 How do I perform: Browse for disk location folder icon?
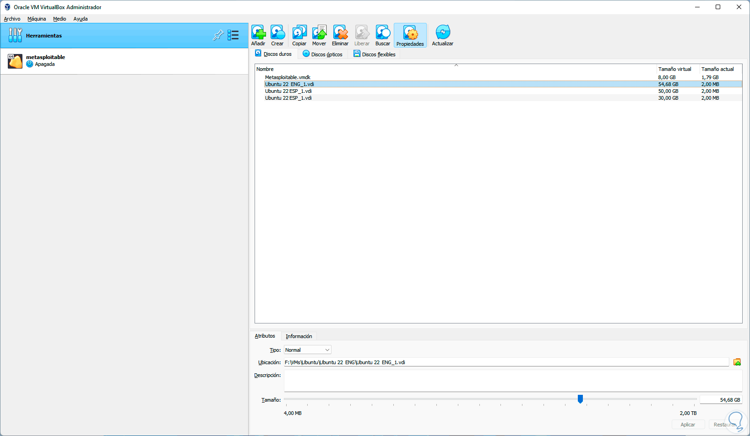[737, 362]
